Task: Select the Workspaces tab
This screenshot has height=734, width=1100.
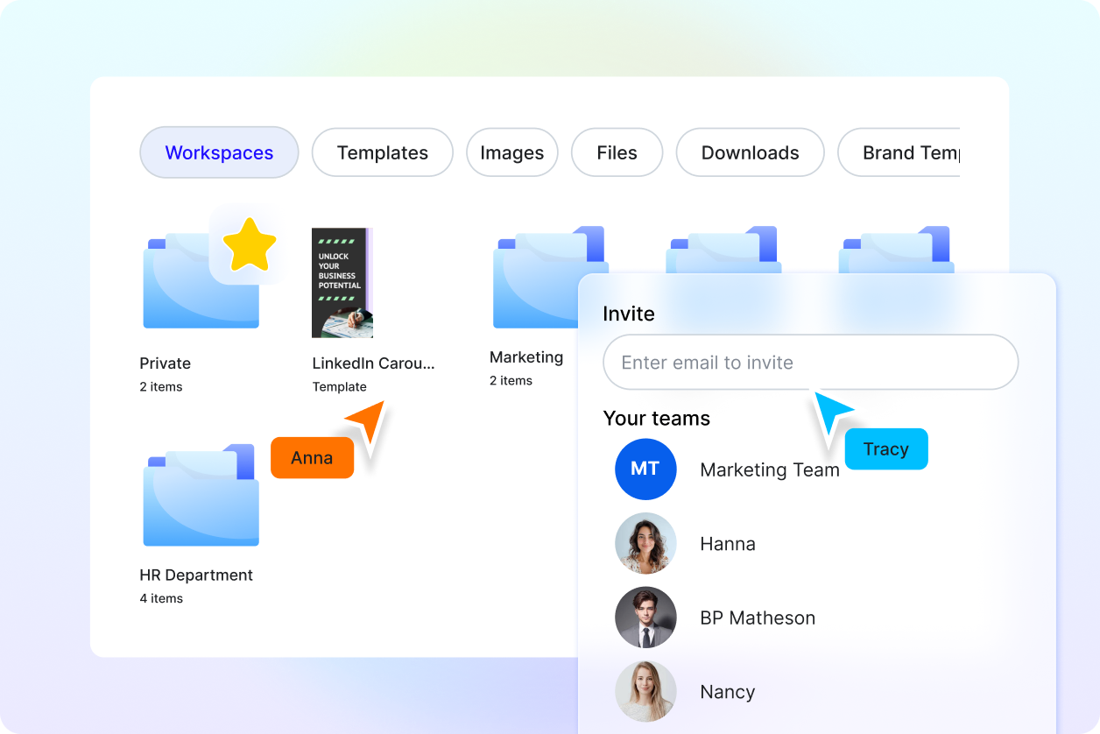Action: (x=219, y=152)
